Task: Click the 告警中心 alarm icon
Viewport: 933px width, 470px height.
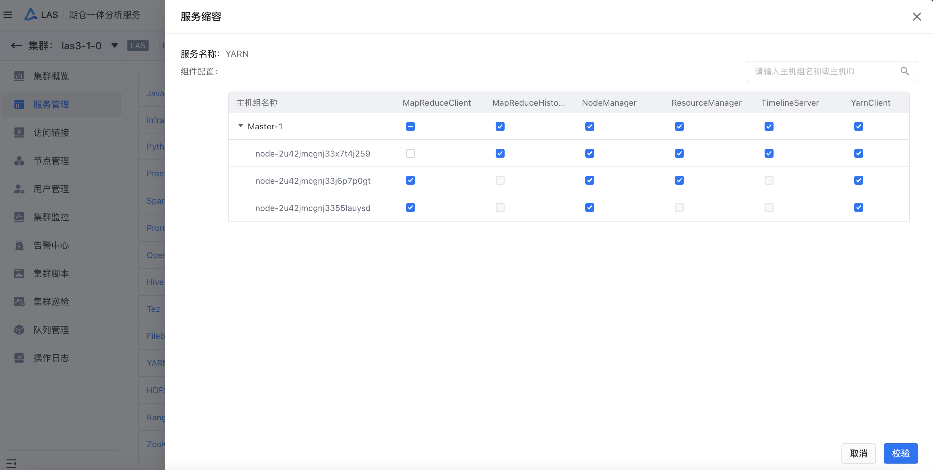Action: (19, 245)
